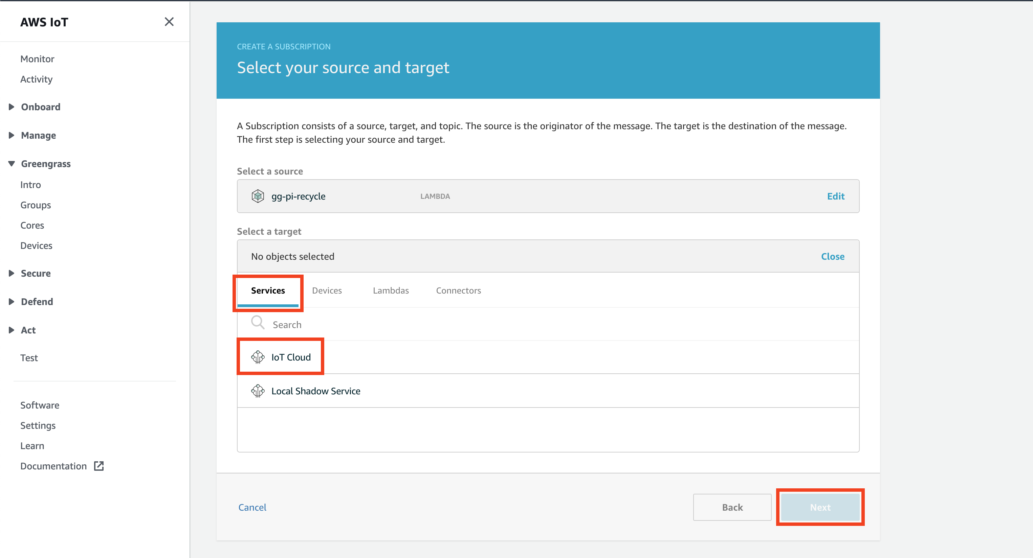Open Settings in the sidebar

(38, 425)
